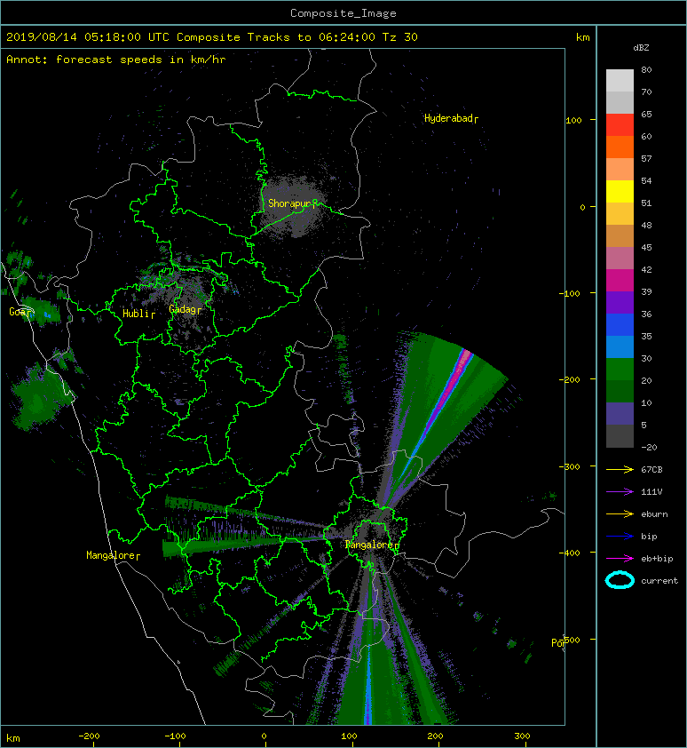Click the light orange 54-57 dBZ swatch
The image size is (687, 748).
[x=620, y=170]
